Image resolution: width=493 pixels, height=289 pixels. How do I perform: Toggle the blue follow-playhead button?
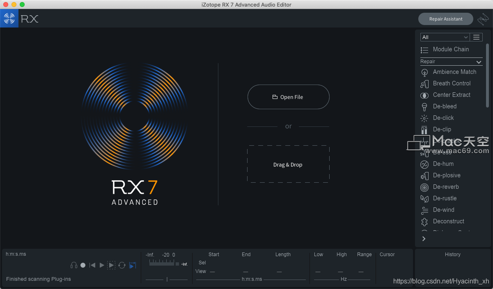[133, 265]
